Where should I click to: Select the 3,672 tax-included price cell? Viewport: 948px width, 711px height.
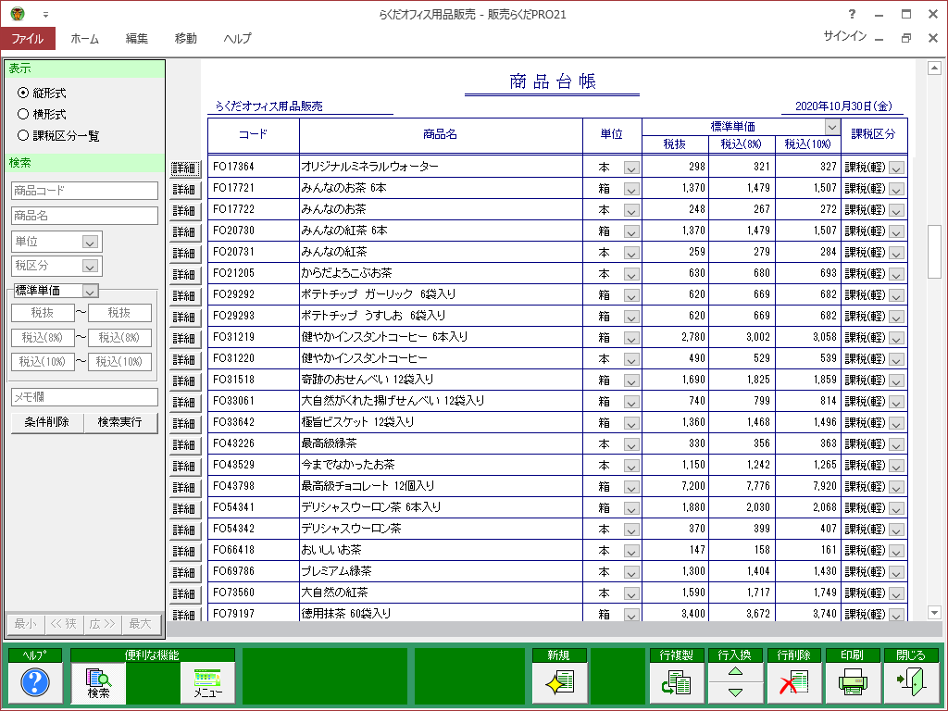(742, 613)
